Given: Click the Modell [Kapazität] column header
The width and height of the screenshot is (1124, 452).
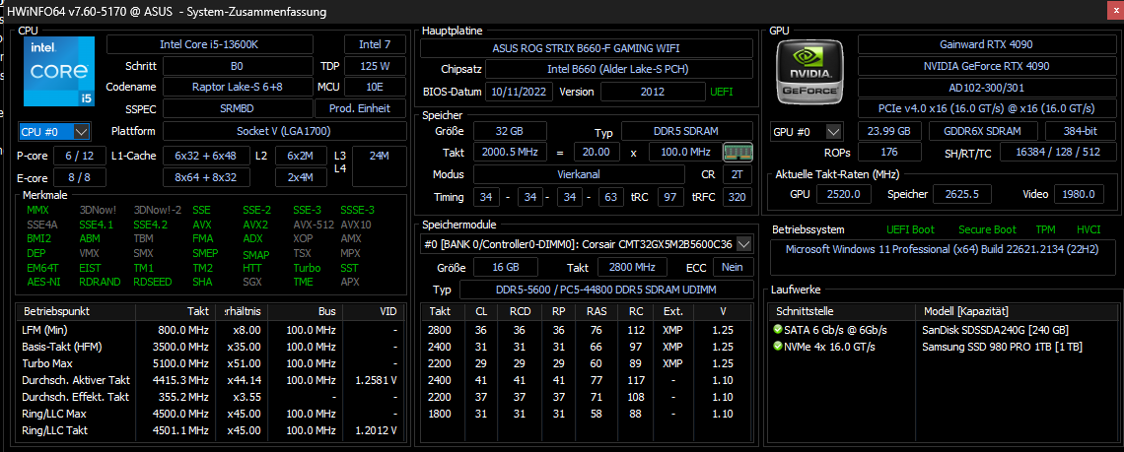Looking at the screenshot, I should (x=1018, y=312).
